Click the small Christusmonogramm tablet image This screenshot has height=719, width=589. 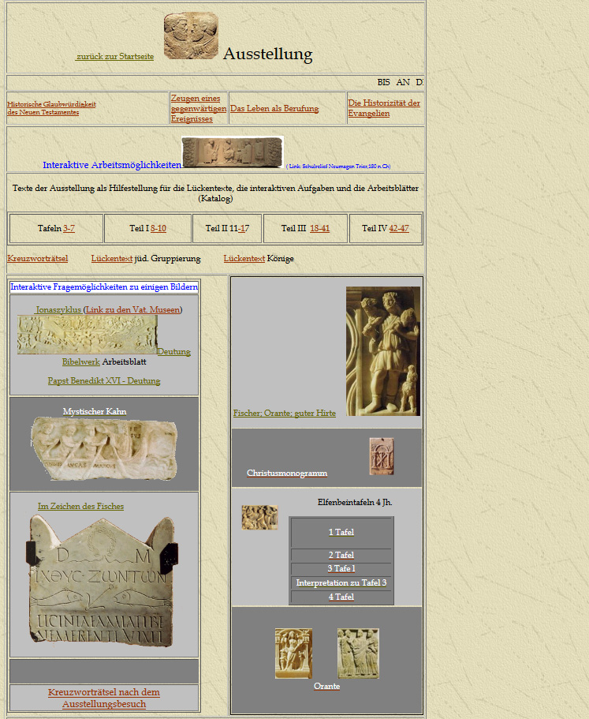click(382, 456)
